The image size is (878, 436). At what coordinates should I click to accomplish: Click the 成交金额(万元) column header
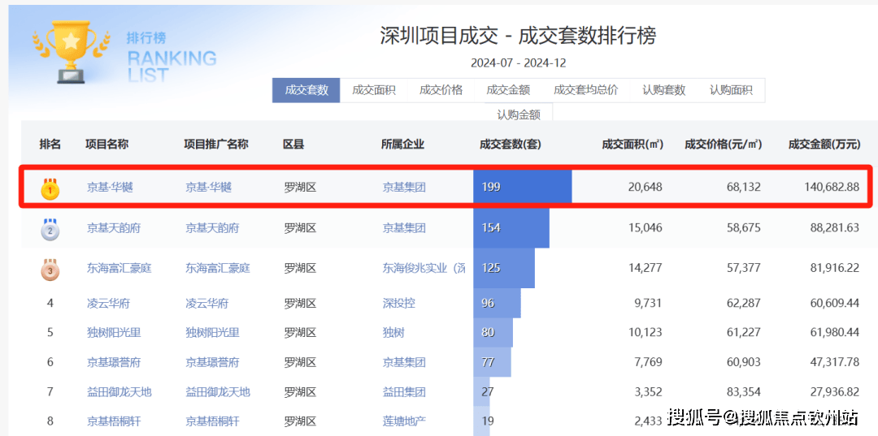pyautogui.click(x=824, y=145)
